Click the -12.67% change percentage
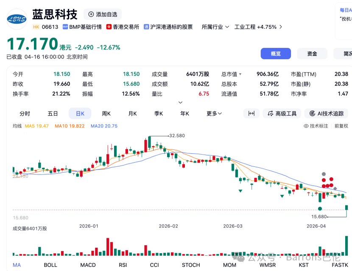The image size is (352, 271). 109,47
